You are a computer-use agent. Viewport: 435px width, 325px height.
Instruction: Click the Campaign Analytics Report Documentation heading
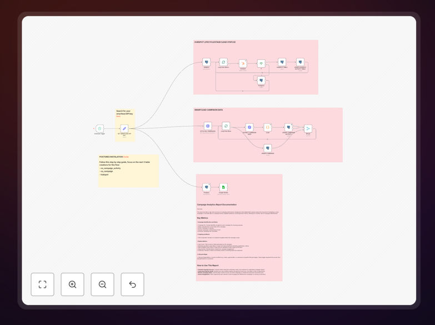click(217, 204)
